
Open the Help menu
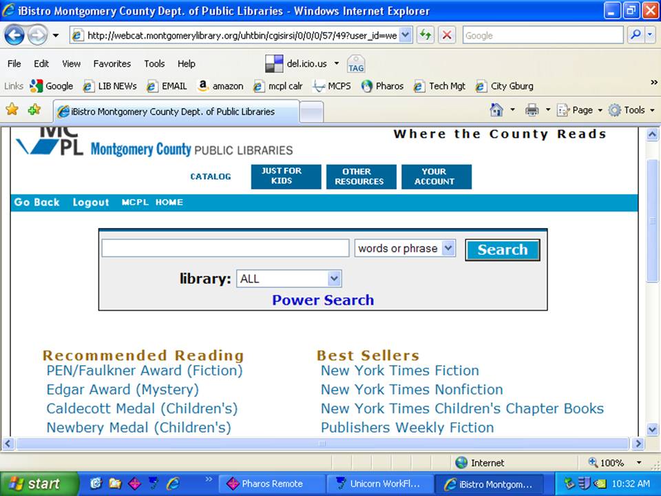[x=187, y=63]
